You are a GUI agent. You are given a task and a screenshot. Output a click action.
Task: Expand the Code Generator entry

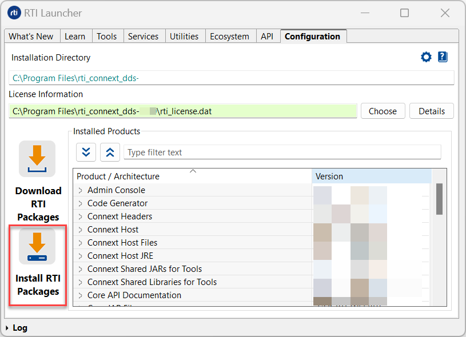click(81, 203)
